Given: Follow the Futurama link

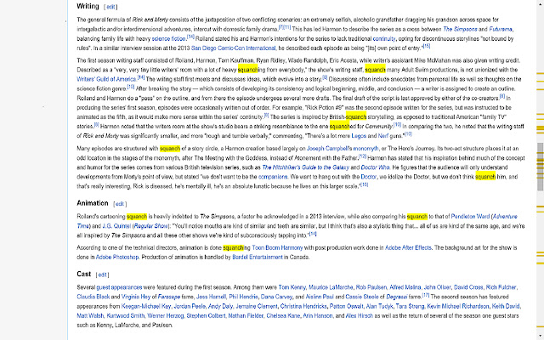Looking at the screenshot, I should (x=501, y=29).
